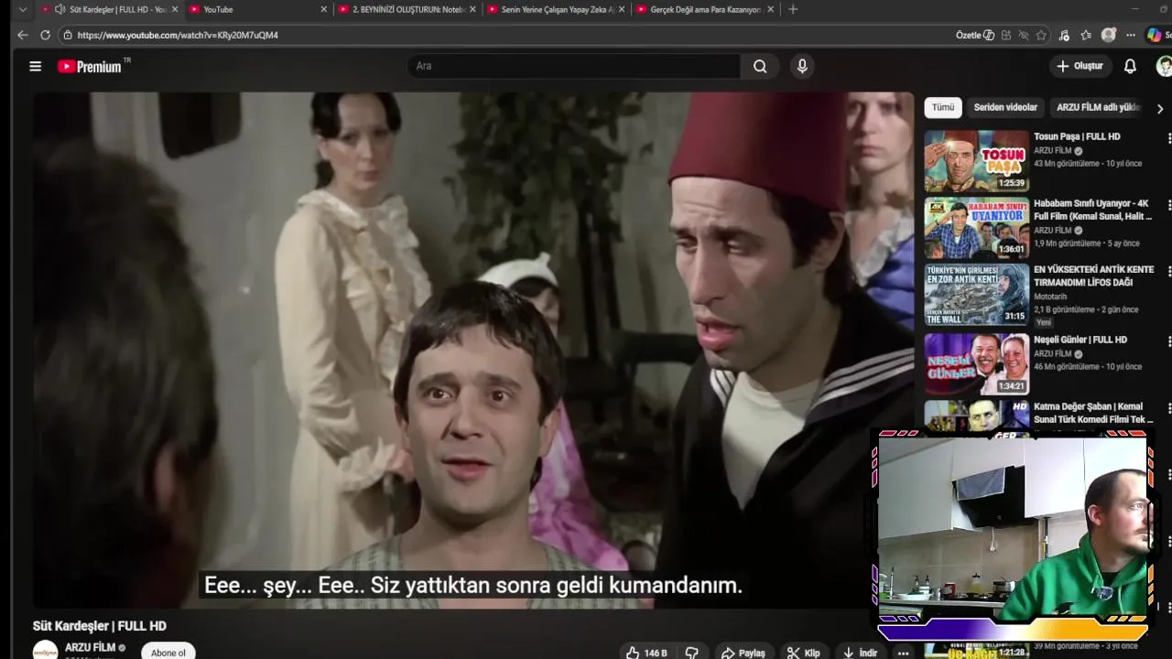Download the video with İndir
The width and height of the screenshot is (1172, 659).
[860, 653]
